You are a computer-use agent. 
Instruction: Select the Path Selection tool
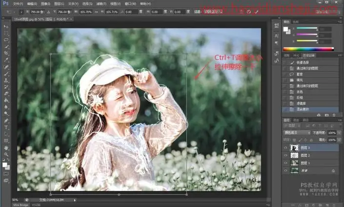pos(6,134)
